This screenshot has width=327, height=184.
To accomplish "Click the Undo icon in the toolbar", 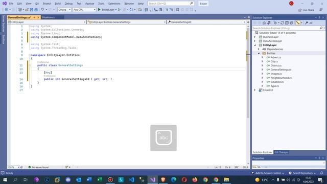I will [x=42, y=10].
